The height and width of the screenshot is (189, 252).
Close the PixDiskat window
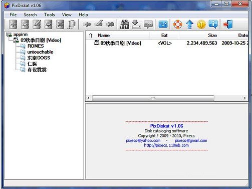point(240,4)
